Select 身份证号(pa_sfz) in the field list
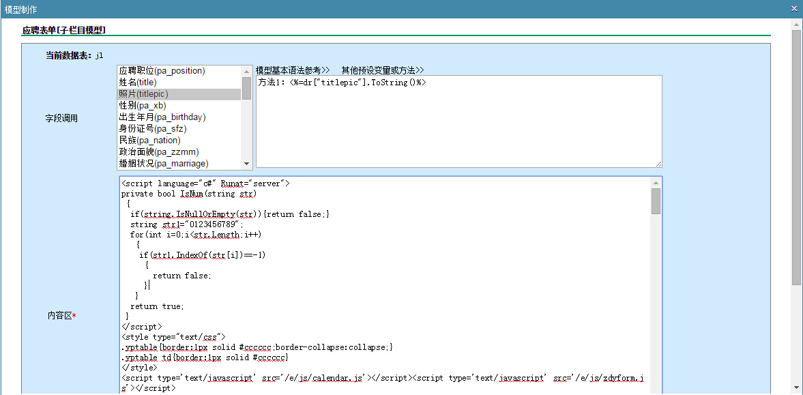803x395 pixels. (153, 129)
